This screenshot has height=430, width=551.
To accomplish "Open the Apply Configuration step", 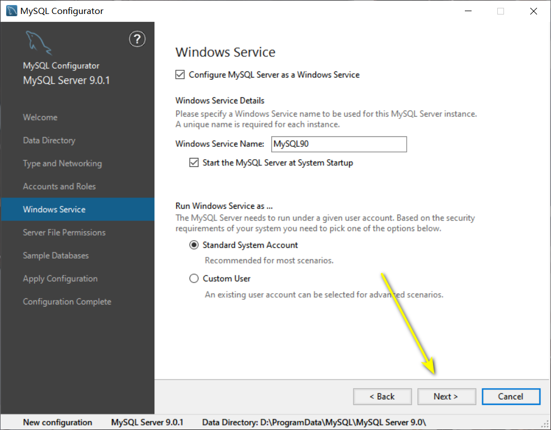I will point(60,279).
